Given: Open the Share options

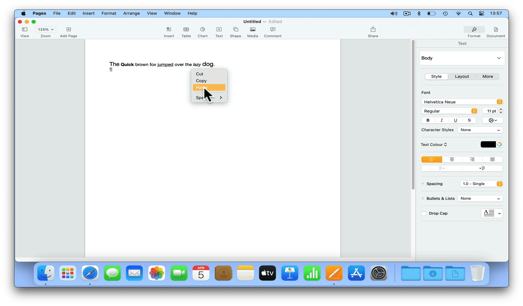Looking at the screenshot, I should point(373,32).
